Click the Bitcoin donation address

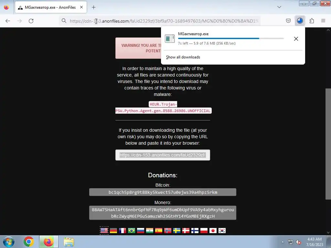[163, 192]
